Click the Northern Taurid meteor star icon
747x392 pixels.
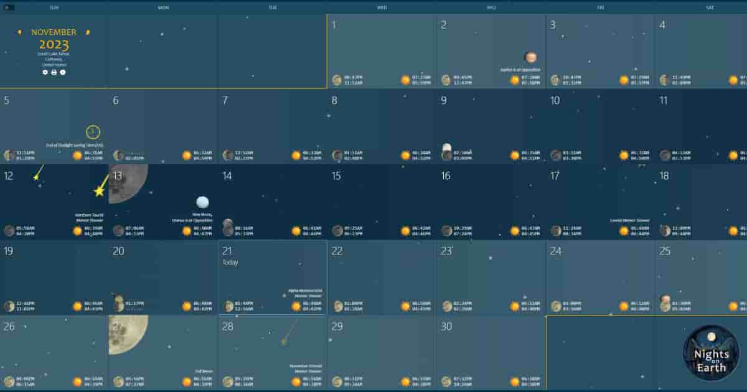pyautogui.click(x=99, y=191)
